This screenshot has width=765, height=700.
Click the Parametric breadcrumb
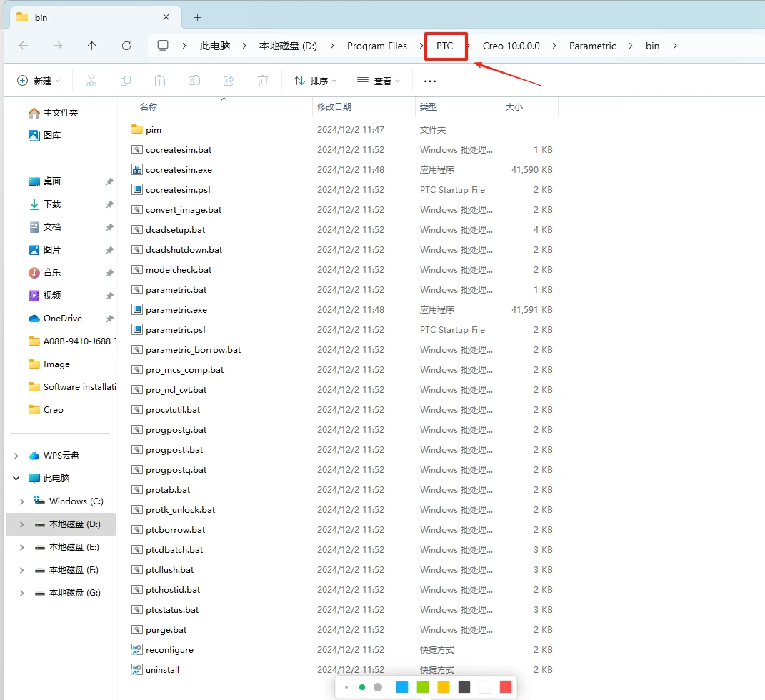pos(592,46)
